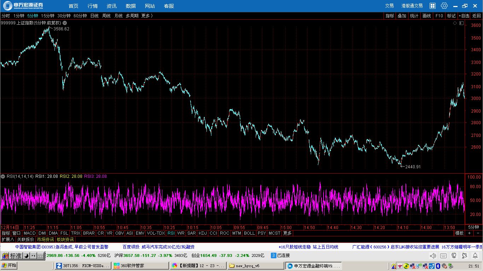This screenshot has height=271, width=483.
Task: Click the alert bell icon in status bar
Action: click(475, 255)
